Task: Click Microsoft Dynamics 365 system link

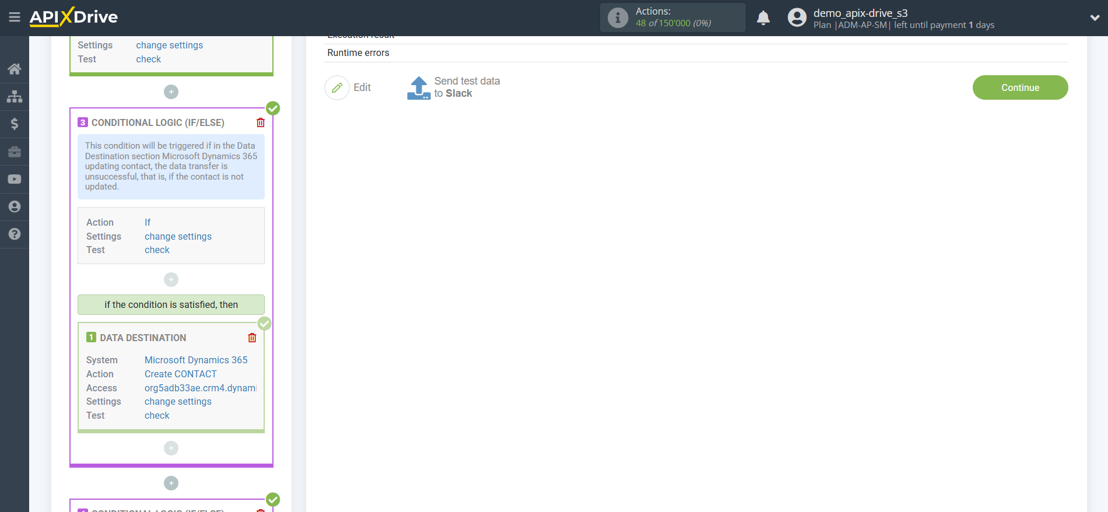Action: tap(196, 360)
